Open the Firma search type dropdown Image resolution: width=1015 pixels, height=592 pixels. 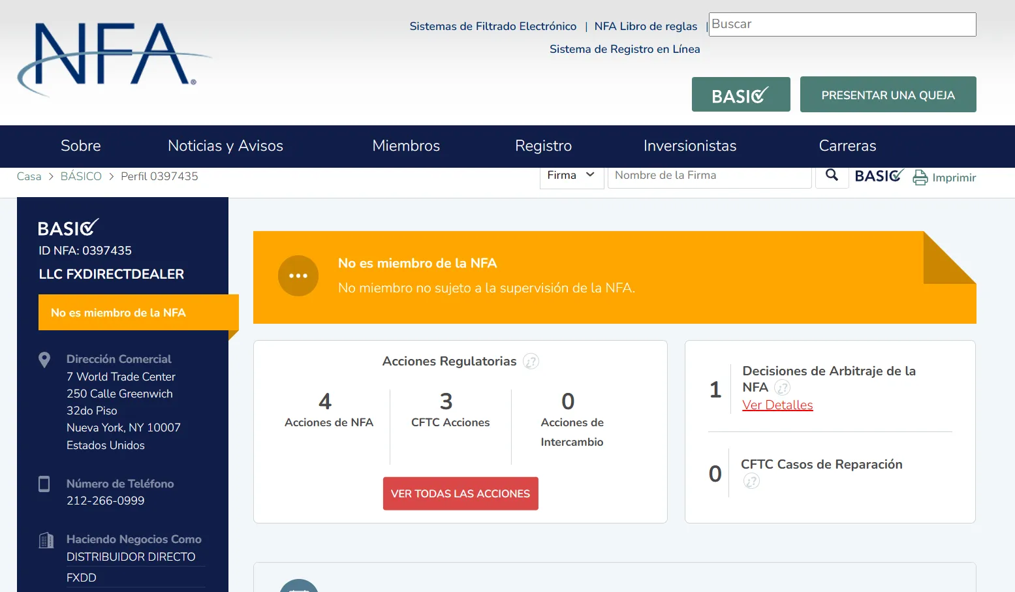571,176
